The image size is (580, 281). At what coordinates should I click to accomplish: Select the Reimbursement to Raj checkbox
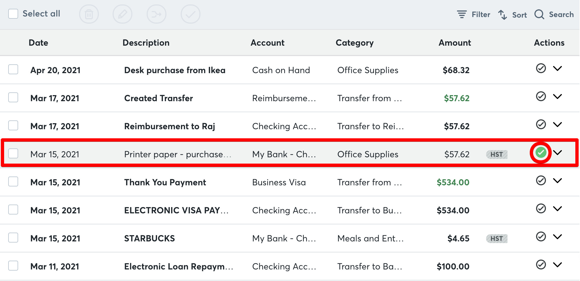13,126
